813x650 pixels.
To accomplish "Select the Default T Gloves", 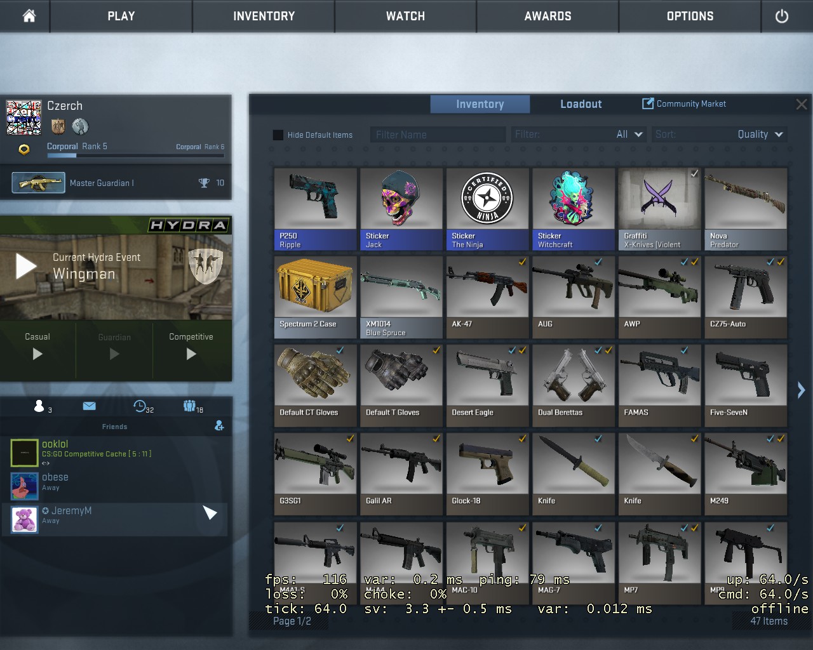I will [x=401, y=385].
